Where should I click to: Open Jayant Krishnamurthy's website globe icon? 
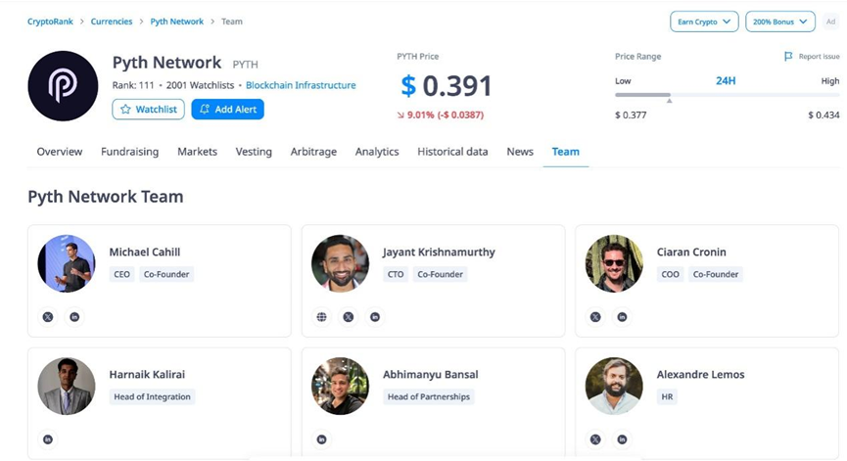322,317
